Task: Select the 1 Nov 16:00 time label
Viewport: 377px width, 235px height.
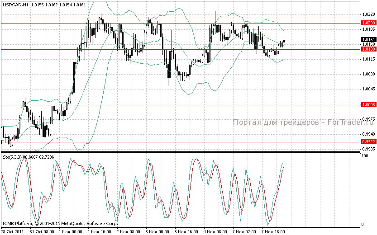Action: [x=99, y=231]
